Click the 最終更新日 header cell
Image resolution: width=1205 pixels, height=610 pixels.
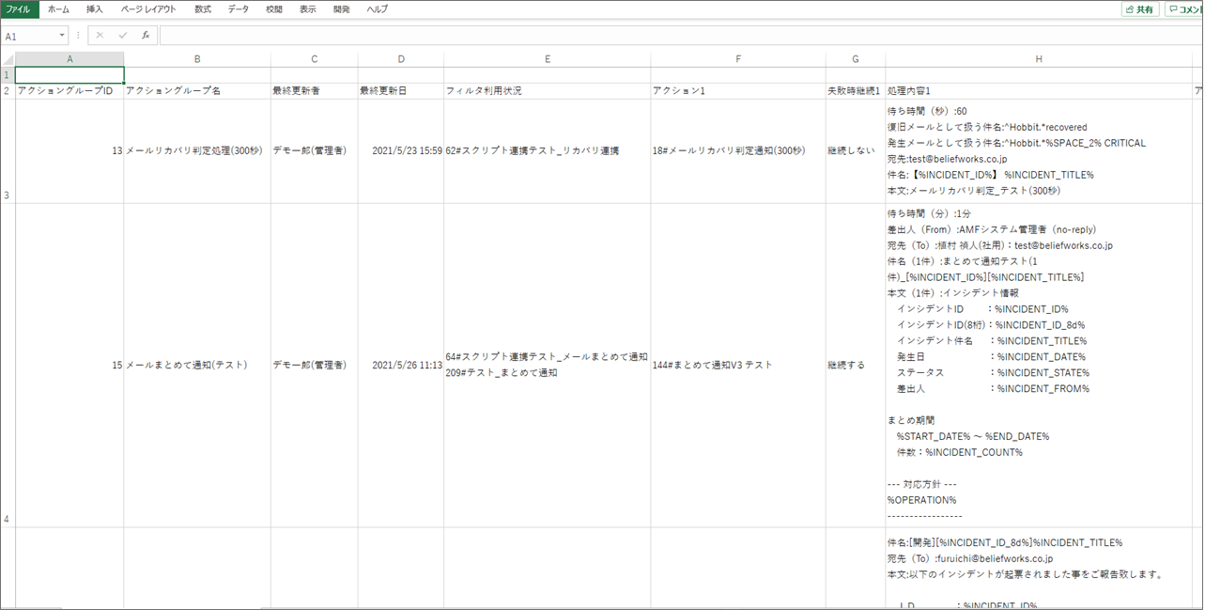tap(401, 91)
